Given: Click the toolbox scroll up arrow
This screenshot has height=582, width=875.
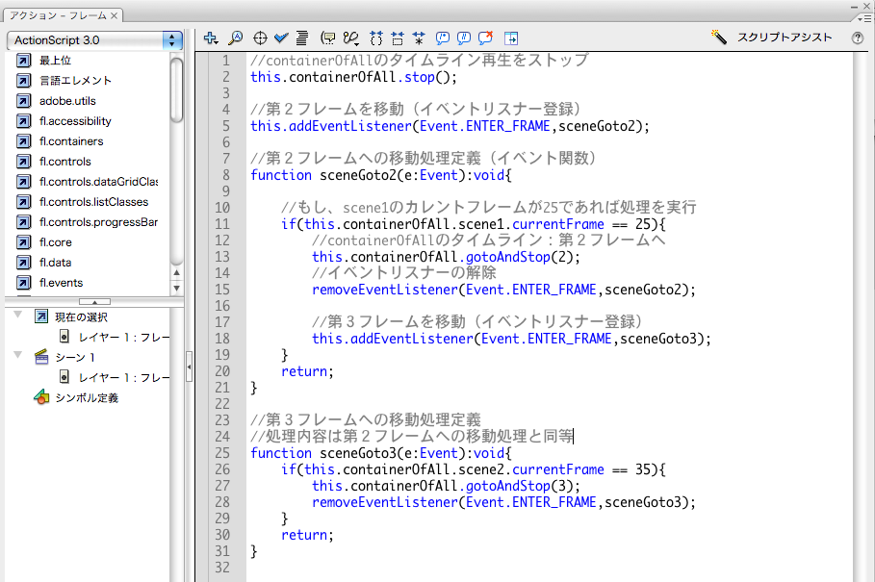Looking at the screenshot, I should point(176,272).
